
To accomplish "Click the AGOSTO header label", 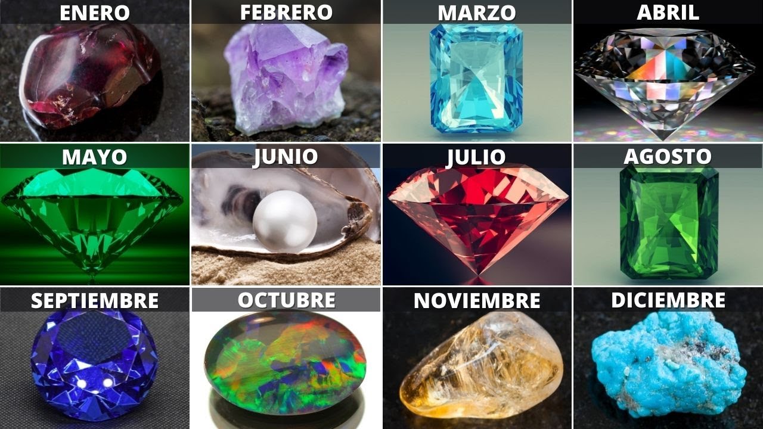I will pyautogui.click(x=668, y=157).
